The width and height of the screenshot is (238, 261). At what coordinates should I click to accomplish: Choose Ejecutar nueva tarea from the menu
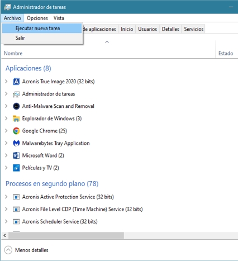(42, 29)
